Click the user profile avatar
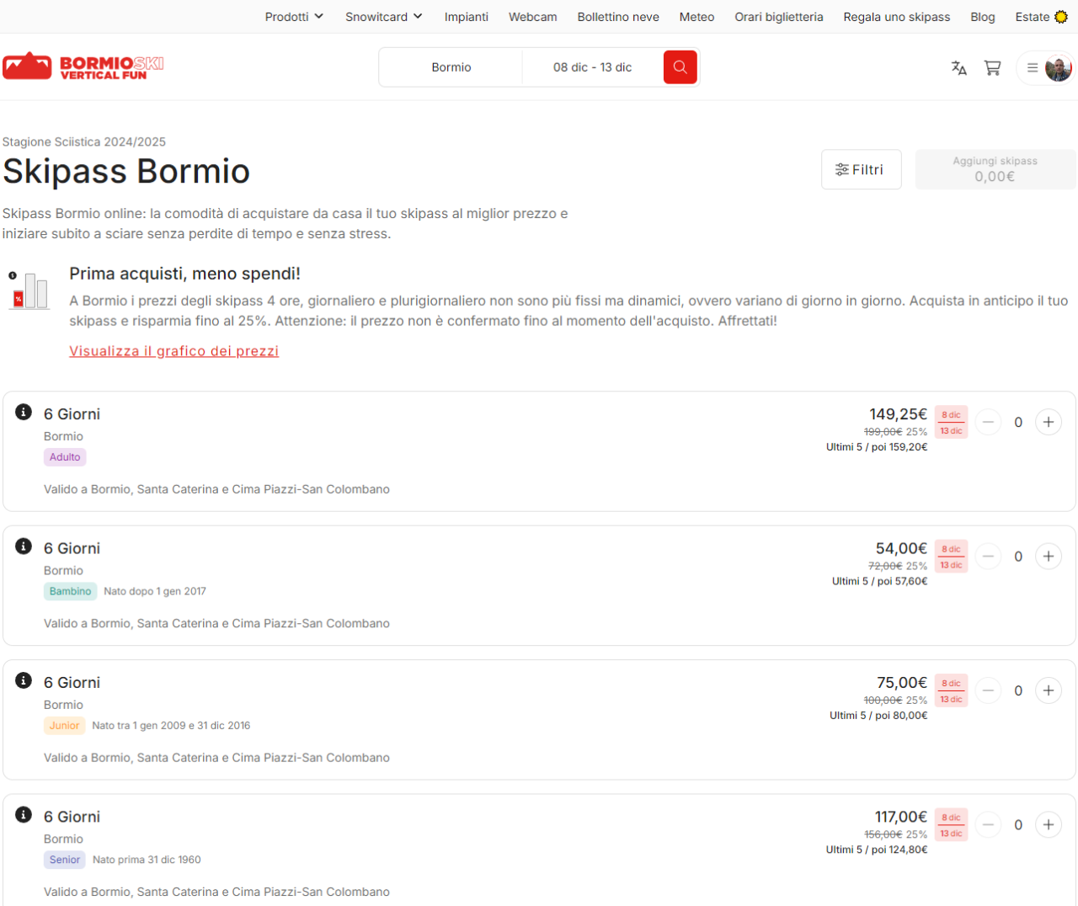 tap(1059, 68)
